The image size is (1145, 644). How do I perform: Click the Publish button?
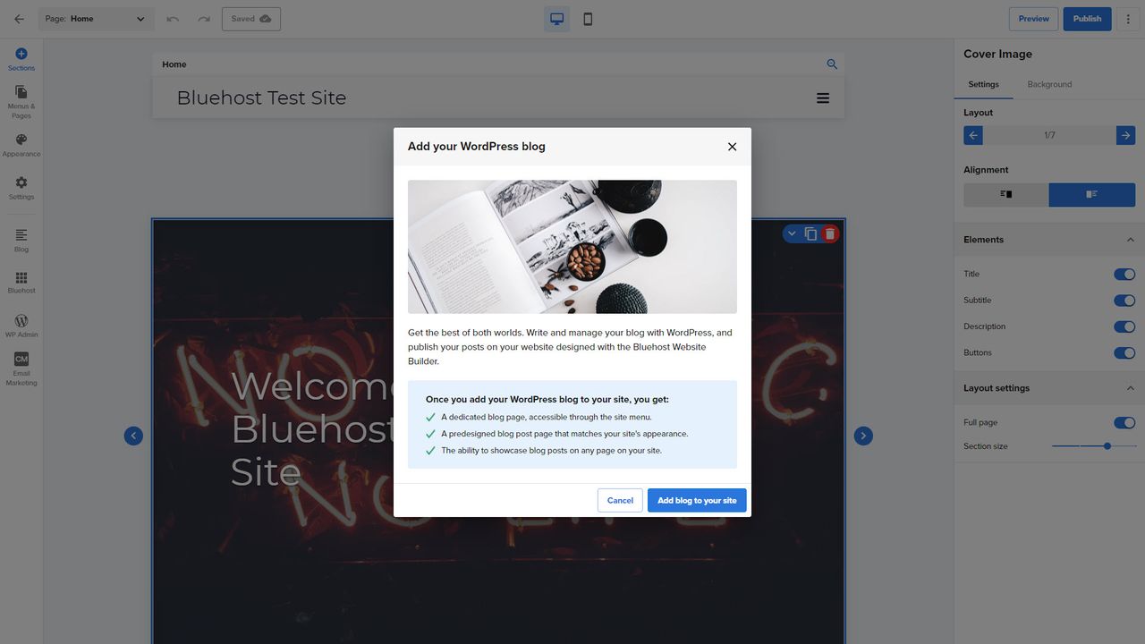click(x=1087, y=19)
